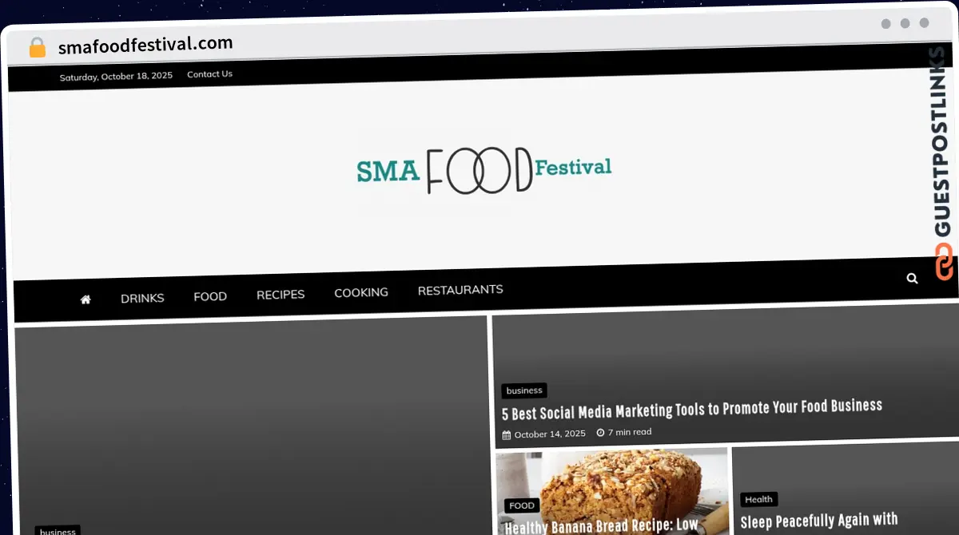The height and width of the screenshot is (535, 959).
Task: Open the home icon in navigation bar
Action: click(86, 299)
